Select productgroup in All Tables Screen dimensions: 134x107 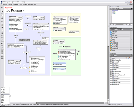pos(117,79)
